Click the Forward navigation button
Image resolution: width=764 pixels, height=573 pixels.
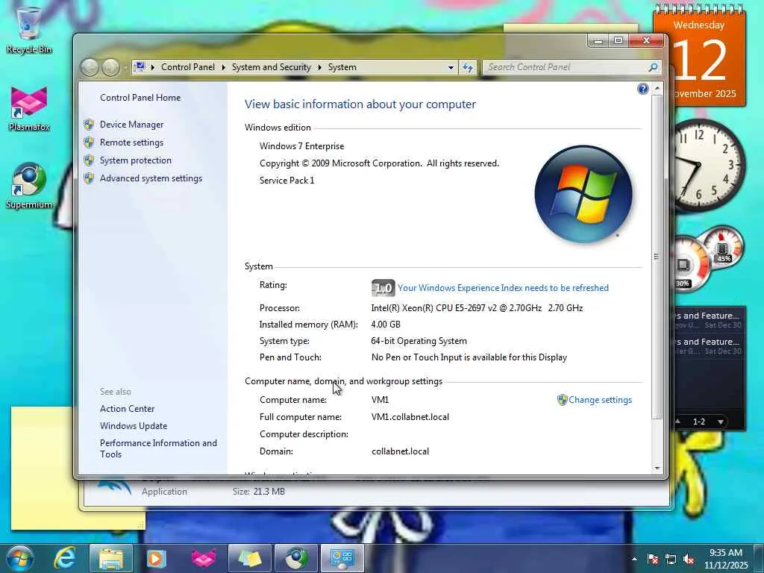tap(110, 67)
